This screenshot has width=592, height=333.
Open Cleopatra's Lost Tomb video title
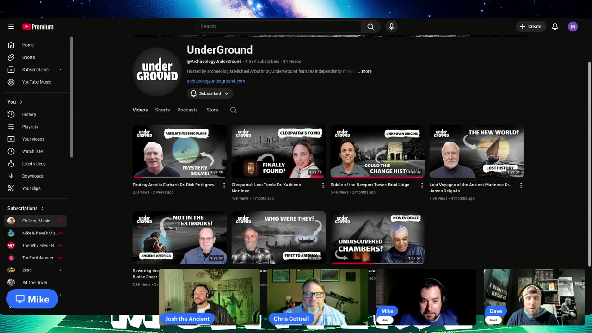(x=266, y=188)
